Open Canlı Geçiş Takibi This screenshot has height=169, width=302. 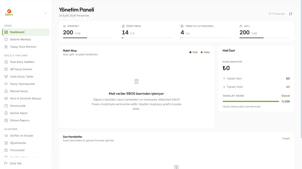[26, 77]
